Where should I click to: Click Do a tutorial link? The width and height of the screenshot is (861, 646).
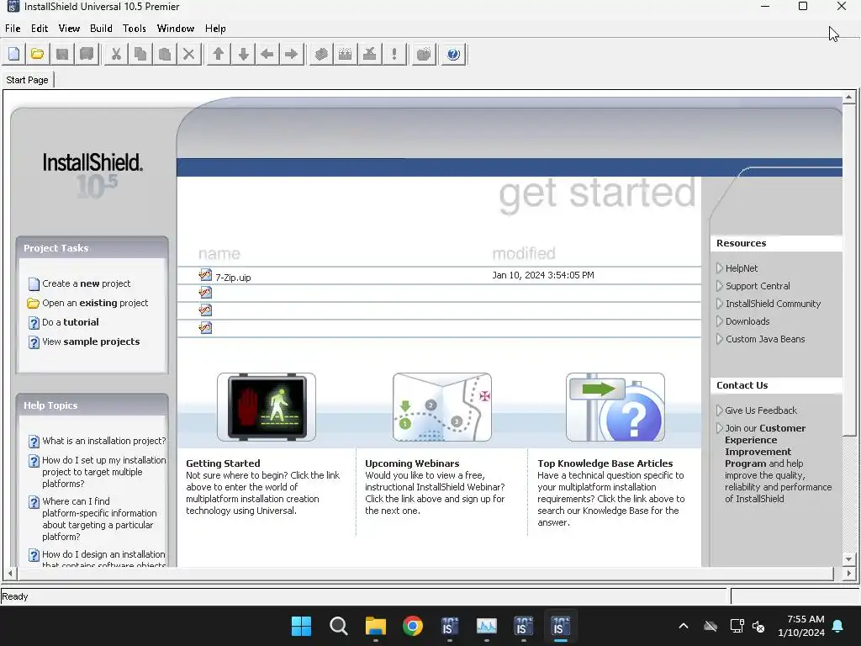click(71, 322)
